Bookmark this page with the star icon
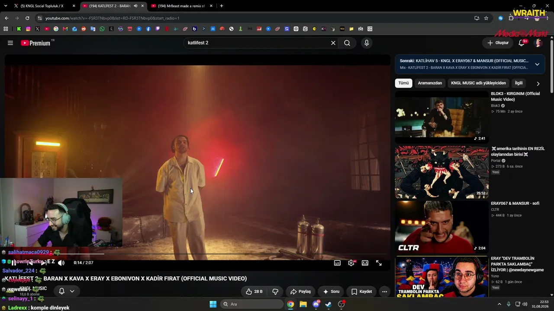554x311 pixels. [486, 18]
